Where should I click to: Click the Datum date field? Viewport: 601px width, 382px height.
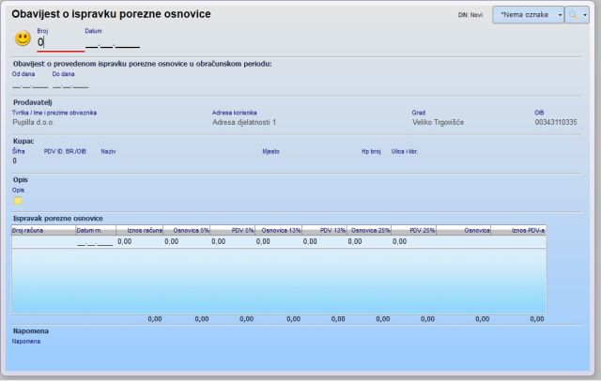point(111,41)
